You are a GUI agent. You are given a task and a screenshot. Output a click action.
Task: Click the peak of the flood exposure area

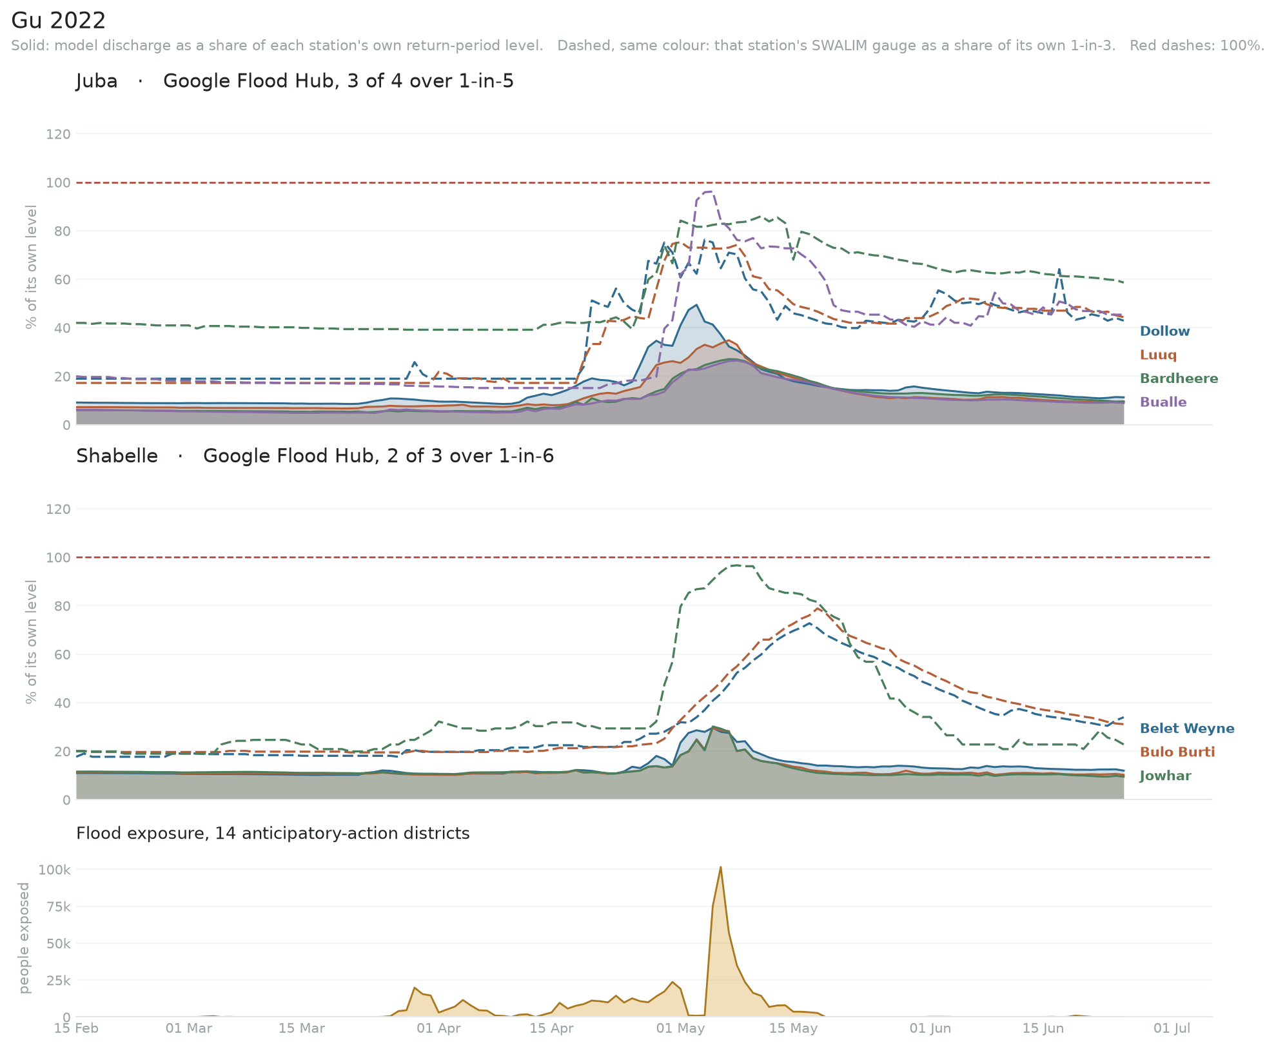[x=720, y=867]
